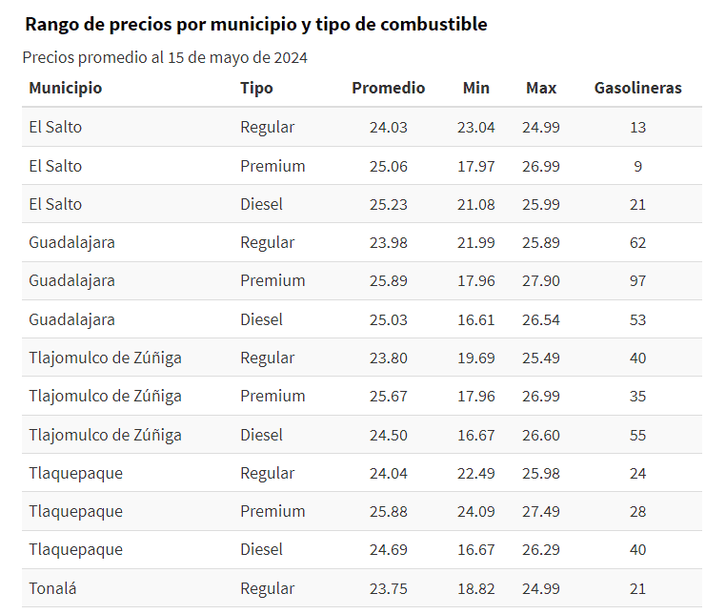This screenshot has height=614, width=706.
Task: Click the "Municipio" column header
Action: (65, 88)
